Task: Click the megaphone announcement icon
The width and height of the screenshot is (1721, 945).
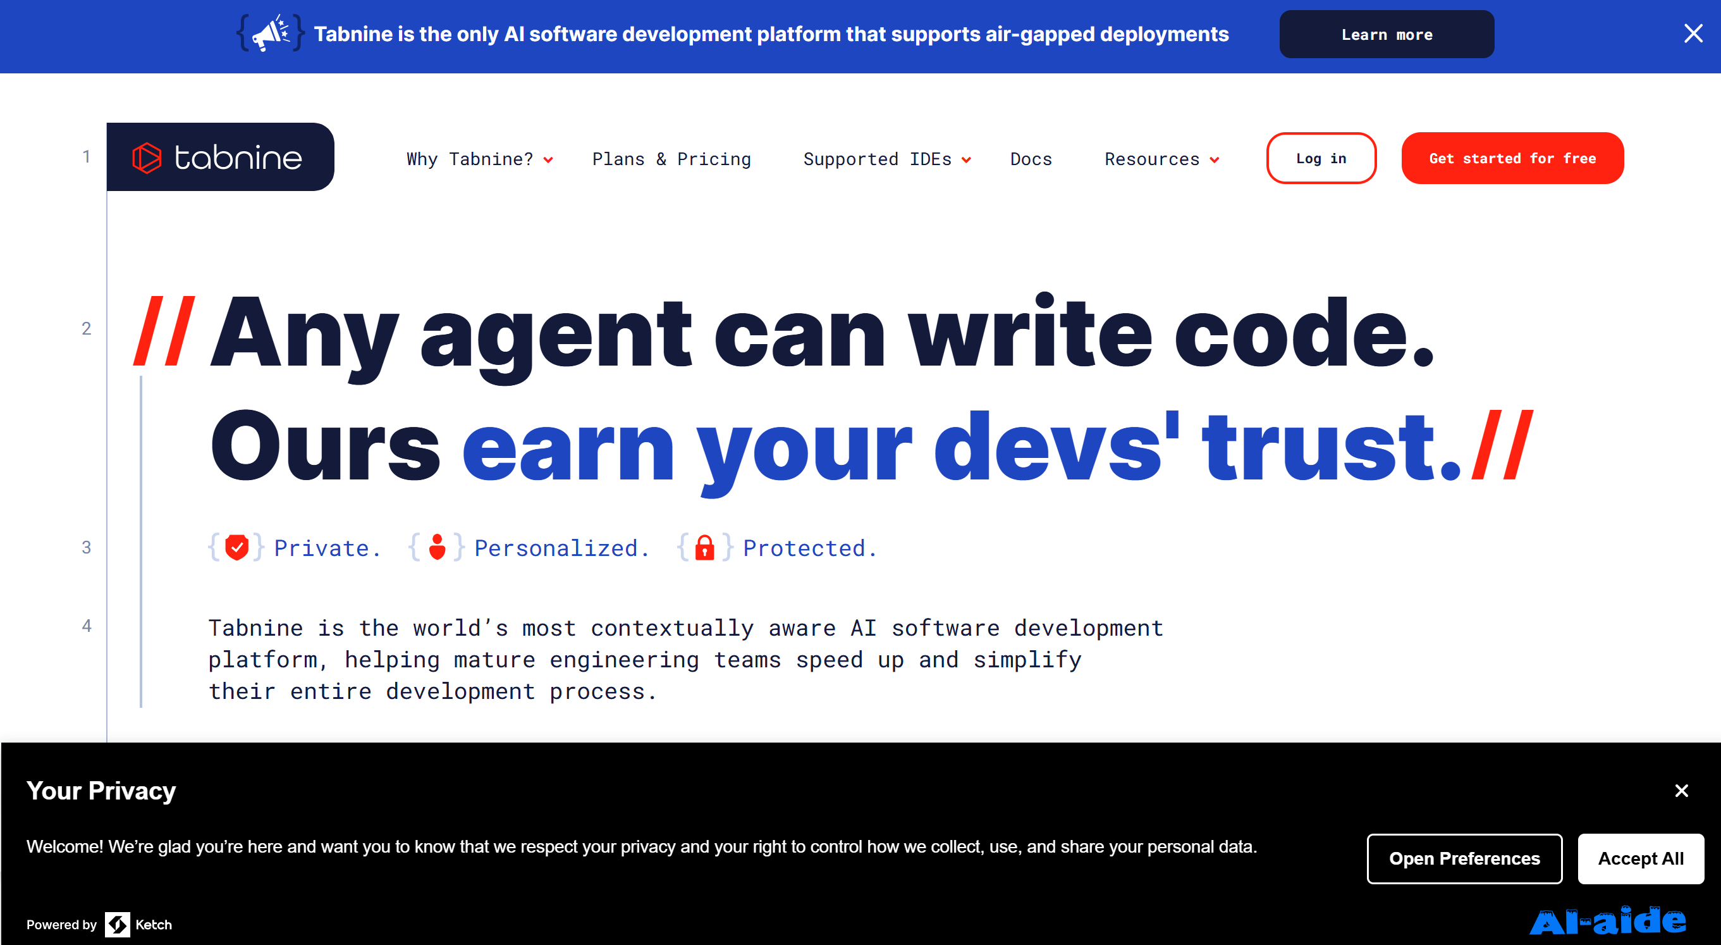Action: tap(271, 34)
